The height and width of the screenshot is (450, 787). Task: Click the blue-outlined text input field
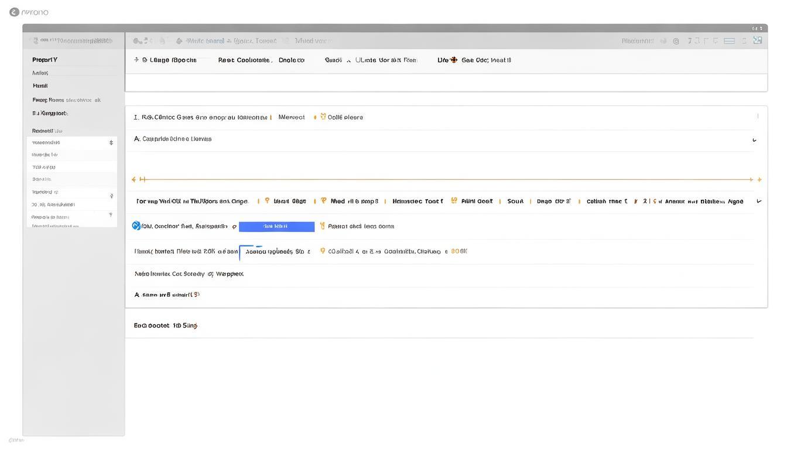point(276,251)
